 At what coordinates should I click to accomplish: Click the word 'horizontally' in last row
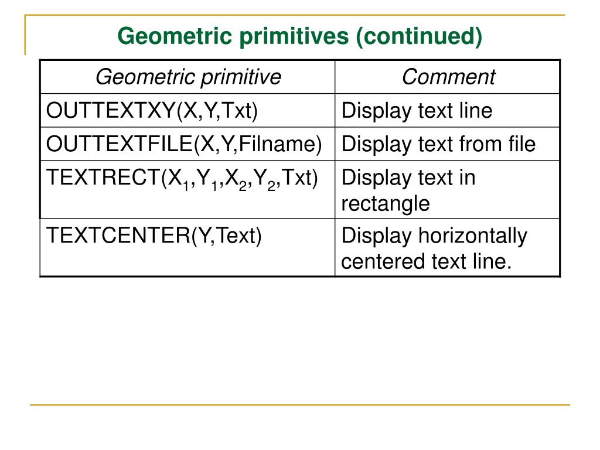(473, 236)
